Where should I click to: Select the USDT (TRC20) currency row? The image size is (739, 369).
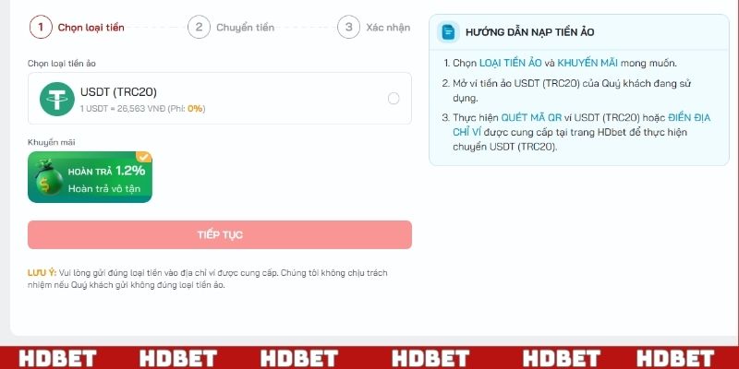pos(220,99)
